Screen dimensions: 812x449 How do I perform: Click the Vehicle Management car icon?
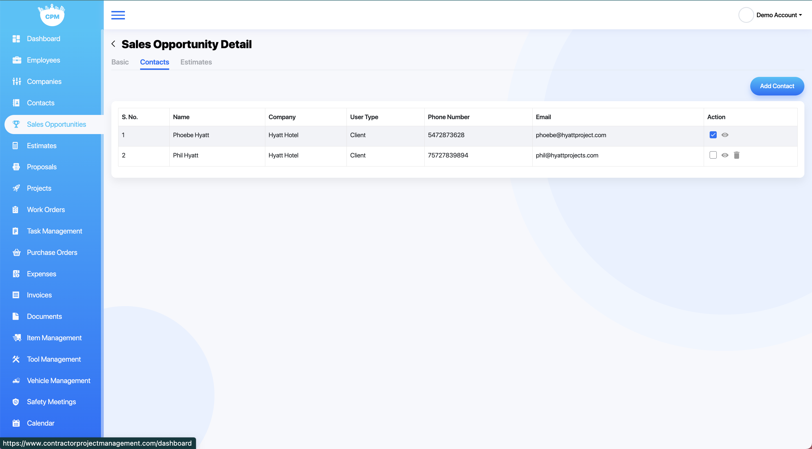pos(16,381)
